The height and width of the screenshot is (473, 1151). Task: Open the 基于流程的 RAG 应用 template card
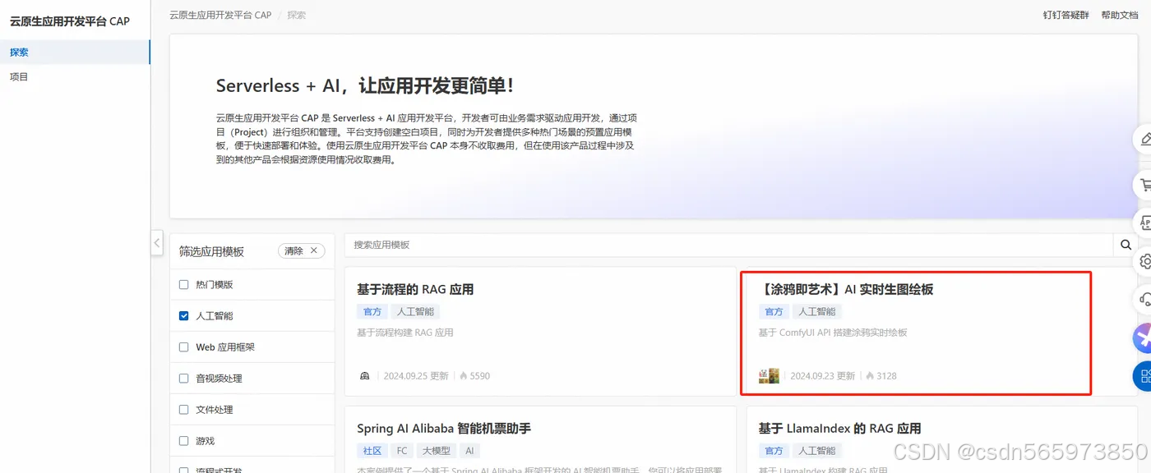[540, 331]
